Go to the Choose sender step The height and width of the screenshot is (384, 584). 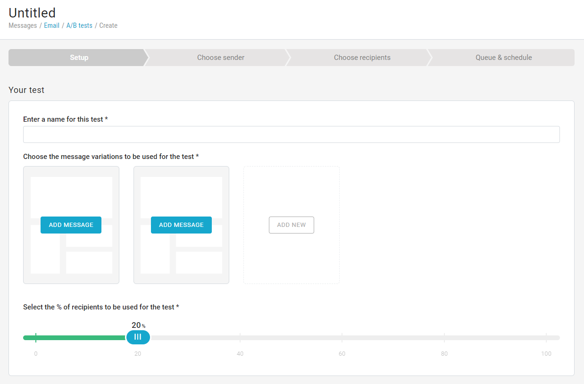click(x=220, y=58)
